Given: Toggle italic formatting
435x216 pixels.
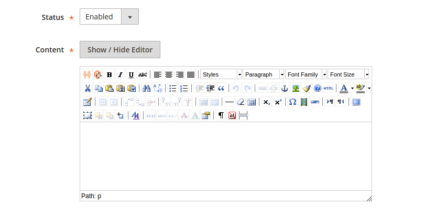Looking at the screenshot, I should pos(120,74).
